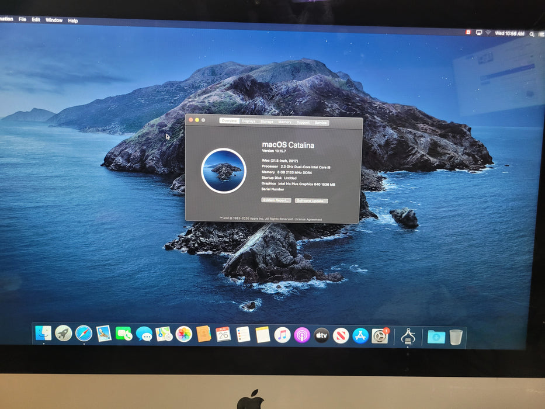Launch Photos from the Dock
This screenshot has height=409, width=545.
(183, 335)
